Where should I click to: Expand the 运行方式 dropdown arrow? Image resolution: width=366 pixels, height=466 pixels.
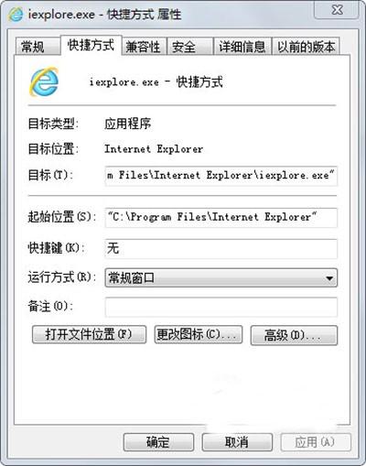[329, 278]
